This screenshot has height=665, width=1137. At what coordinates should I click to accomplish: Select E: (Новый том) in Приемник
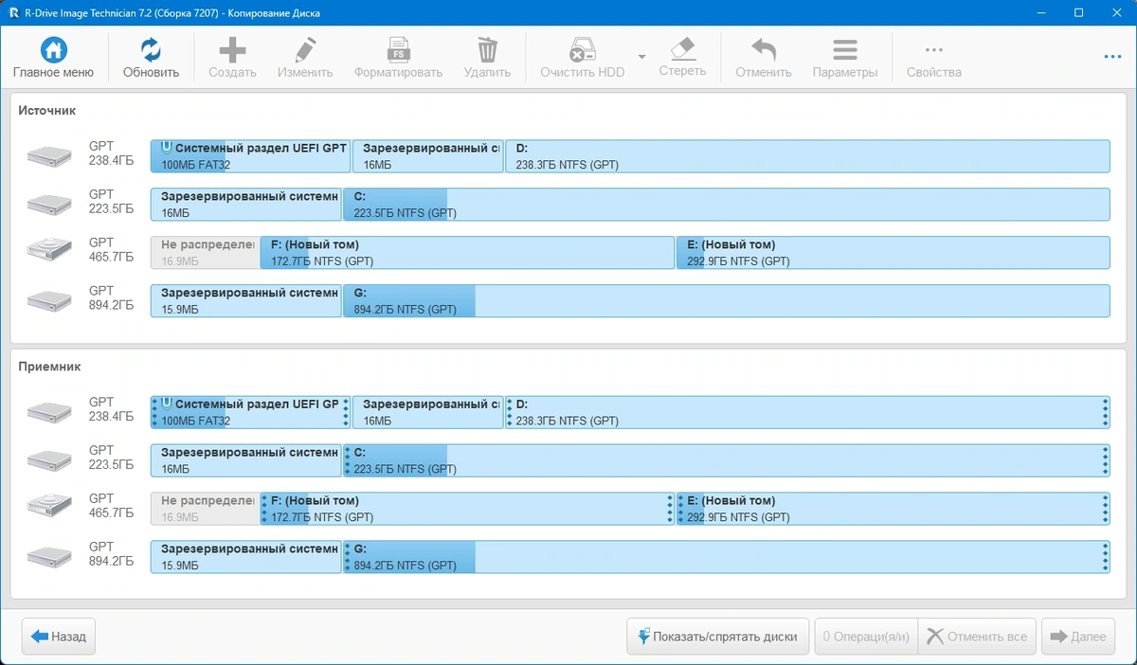point(893,510)
